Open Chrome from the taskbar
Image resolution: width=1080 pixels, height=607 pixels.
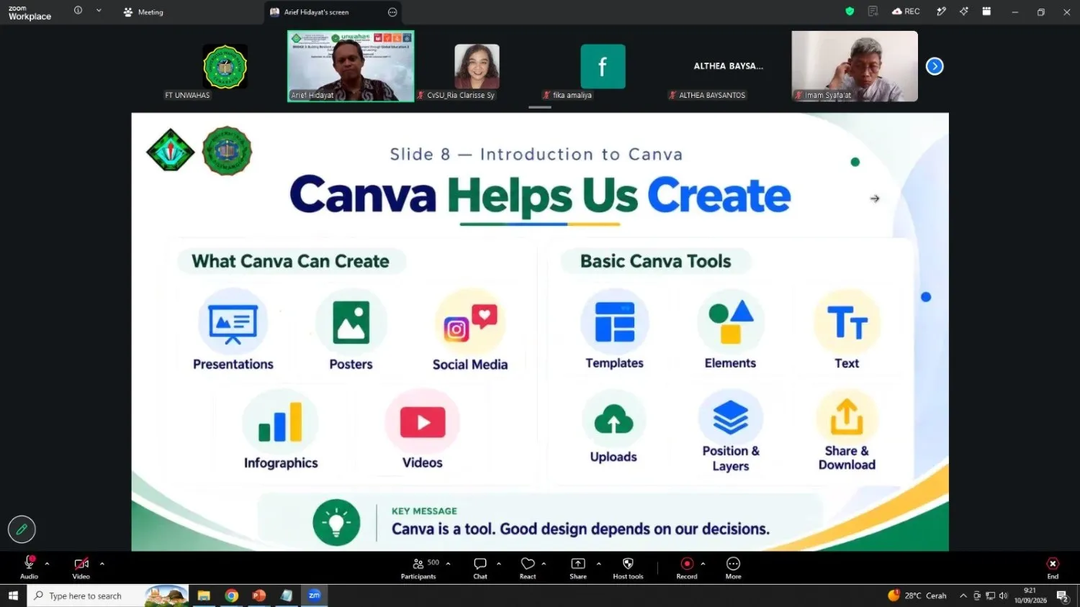click(231, 595)
